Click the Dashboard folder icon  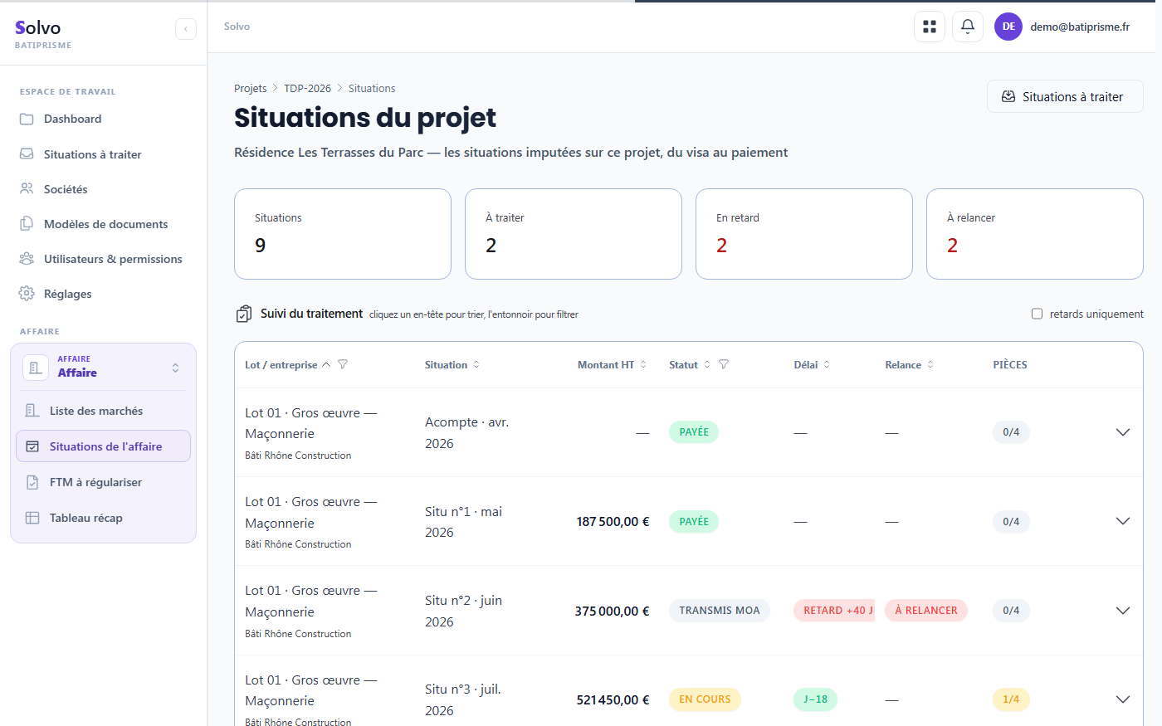[27, 119]
